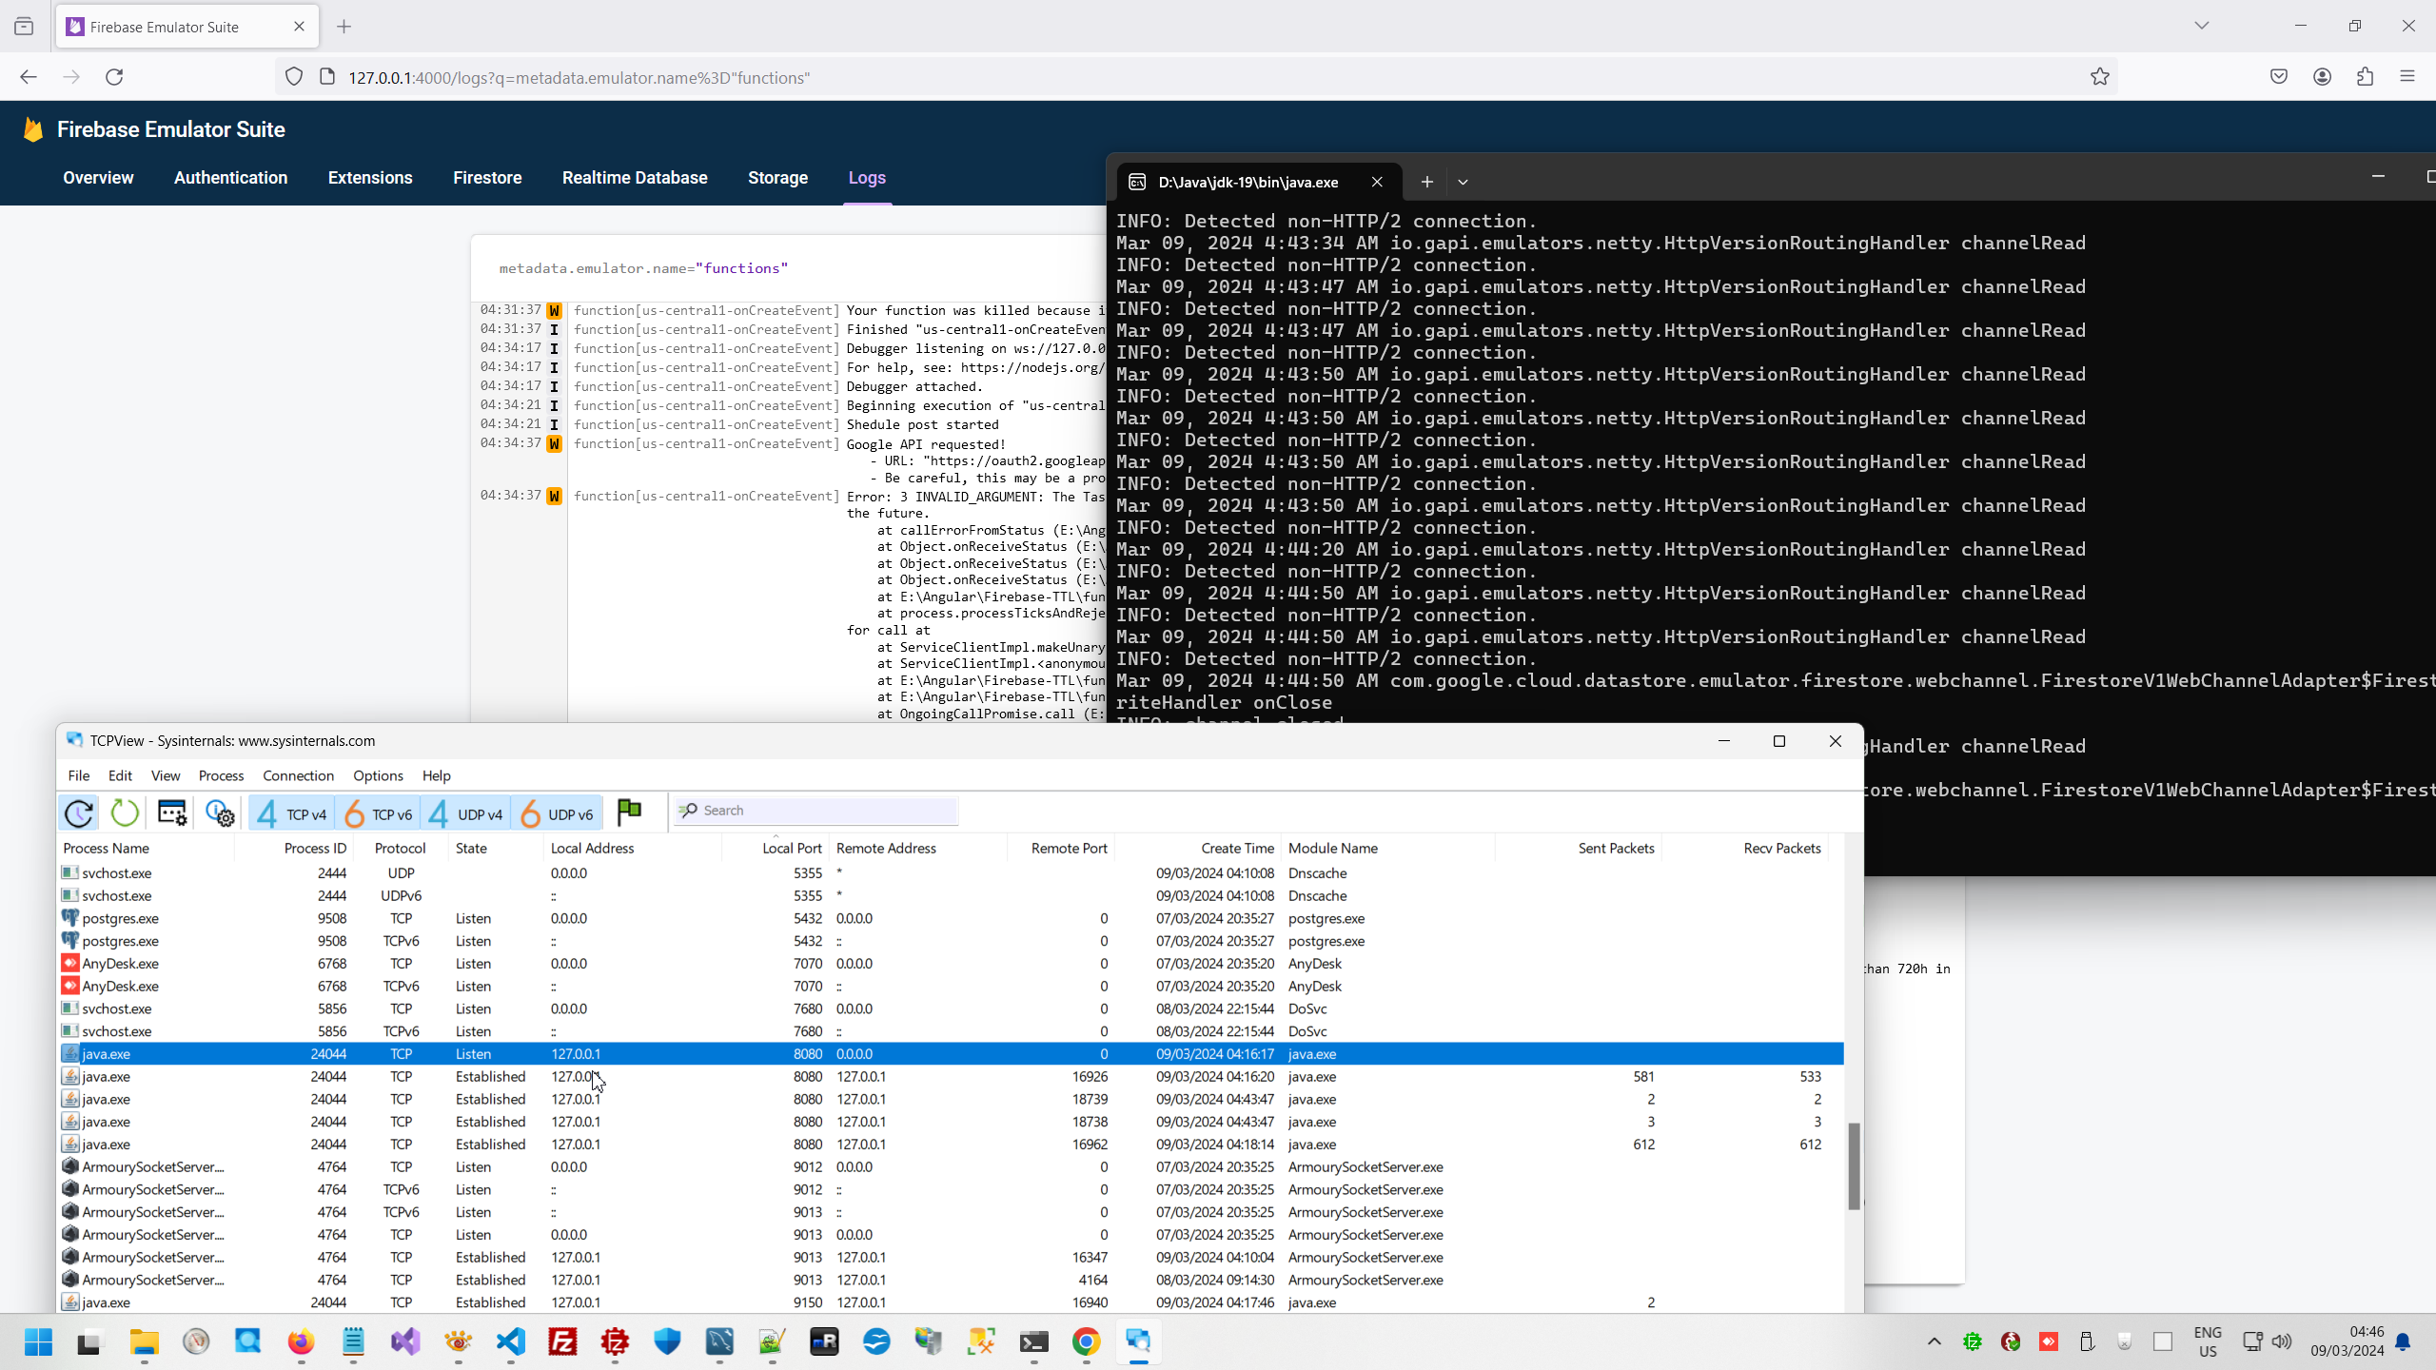Open FileZilla from the taskbar
Viewport: 2436px width, 1370px height.
[x=563, y=1341]
